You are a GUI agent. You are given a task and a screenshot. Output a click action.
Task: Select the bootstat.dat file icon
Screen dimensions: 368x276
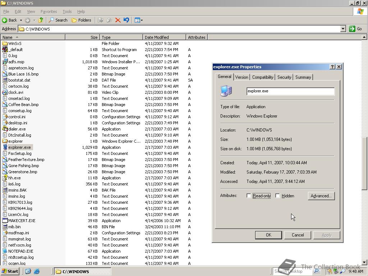pos(5,80)
